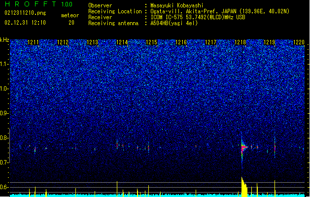Click the Ogata-vill. Akita-Pref. JAPAN location text

(x=220, y=11)
